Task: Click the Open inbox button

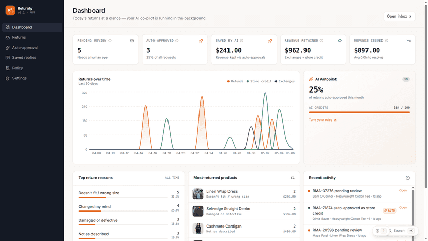Action: click(x=399, y=17)
